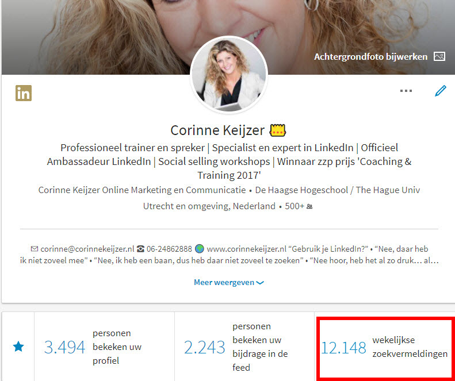Open the circular profile photo

(x=229, y=75)
